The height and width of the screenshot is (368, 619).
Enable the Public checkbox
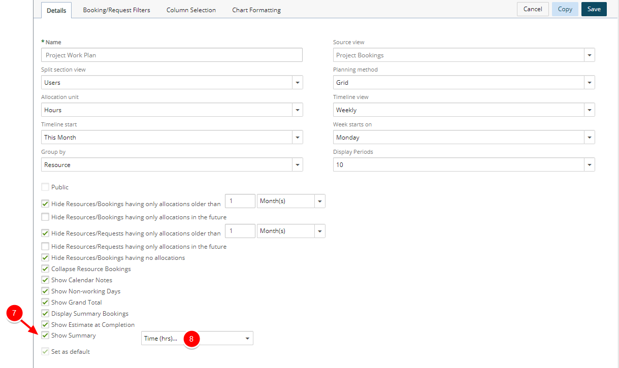[45, 187]
